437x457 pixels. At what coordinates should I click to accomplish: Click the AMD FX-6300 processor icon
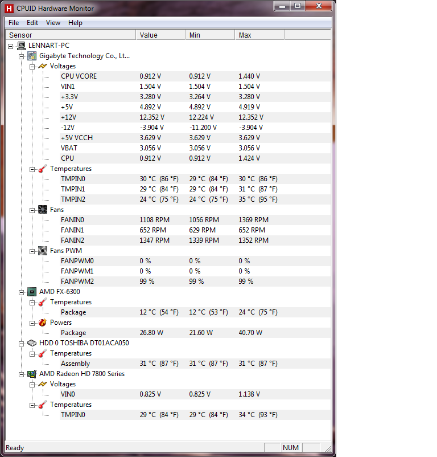click(32, 291)
